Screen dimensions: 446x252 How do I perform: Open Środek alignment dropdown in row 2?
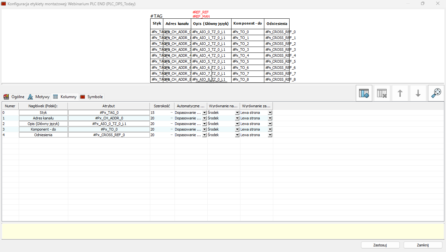(x=237, y=124)
